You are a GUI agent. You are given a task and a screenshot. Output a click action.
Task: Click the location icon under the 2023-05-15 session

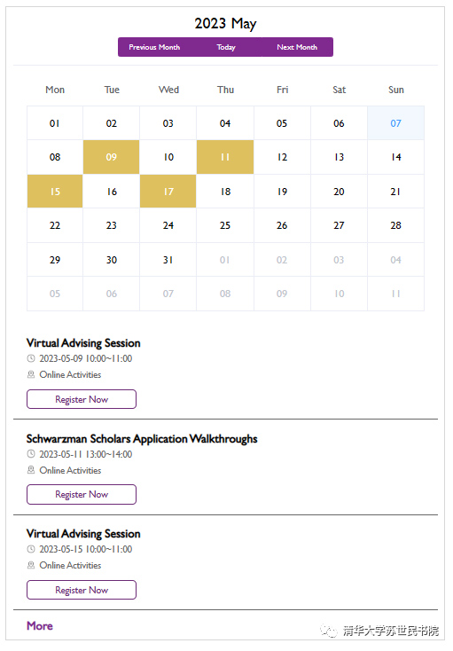coord(31,565)
